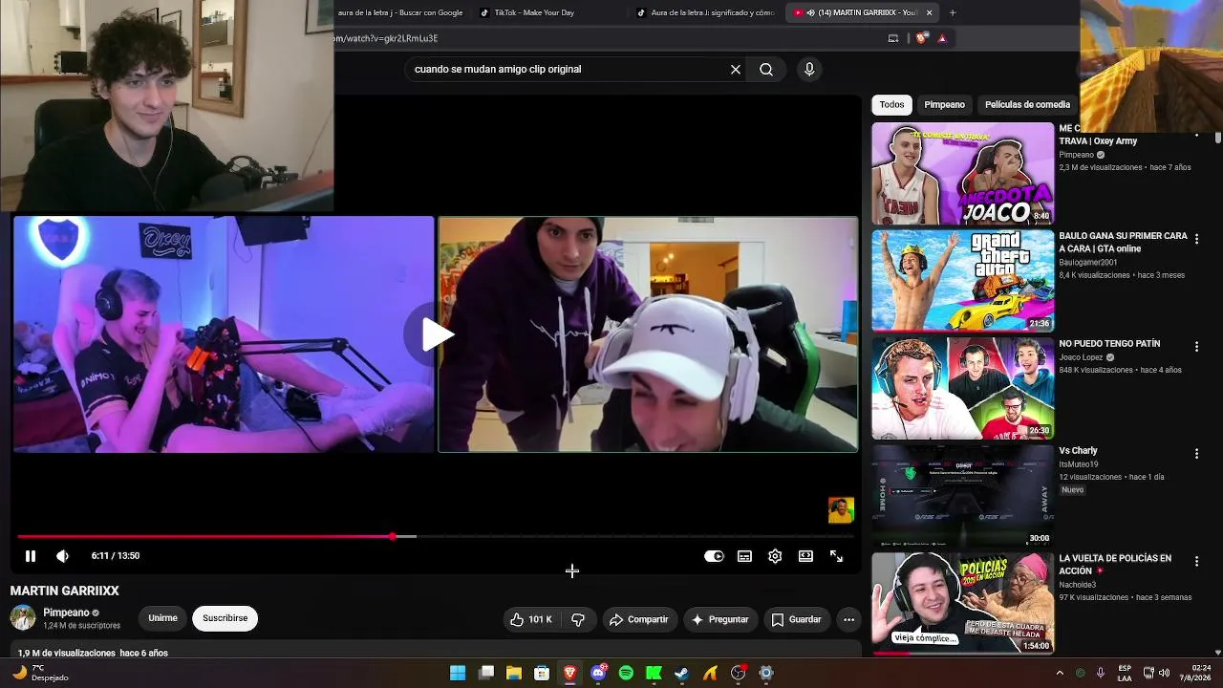
Task: Start voice search with the microphone icon
Action: [x=809, y=69]
